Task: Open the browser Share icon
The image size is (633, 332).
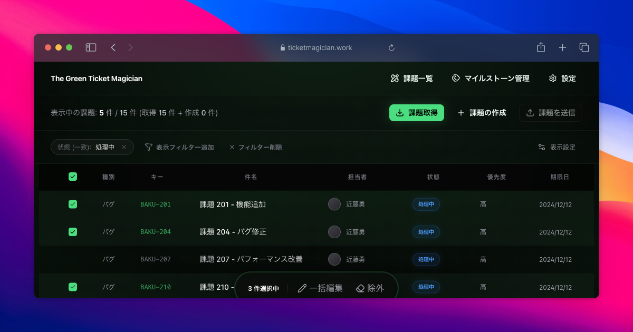Action: [540, 47]
